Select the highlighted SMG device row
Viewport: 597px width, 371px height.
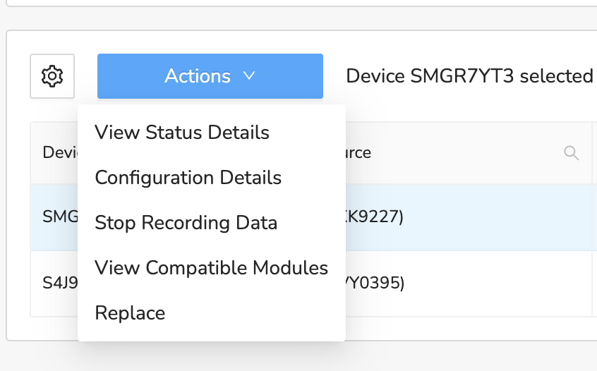click(55, 217)
